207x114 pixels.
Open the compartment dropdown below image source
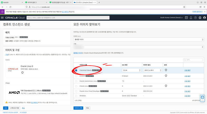click(x=139, y=47)
